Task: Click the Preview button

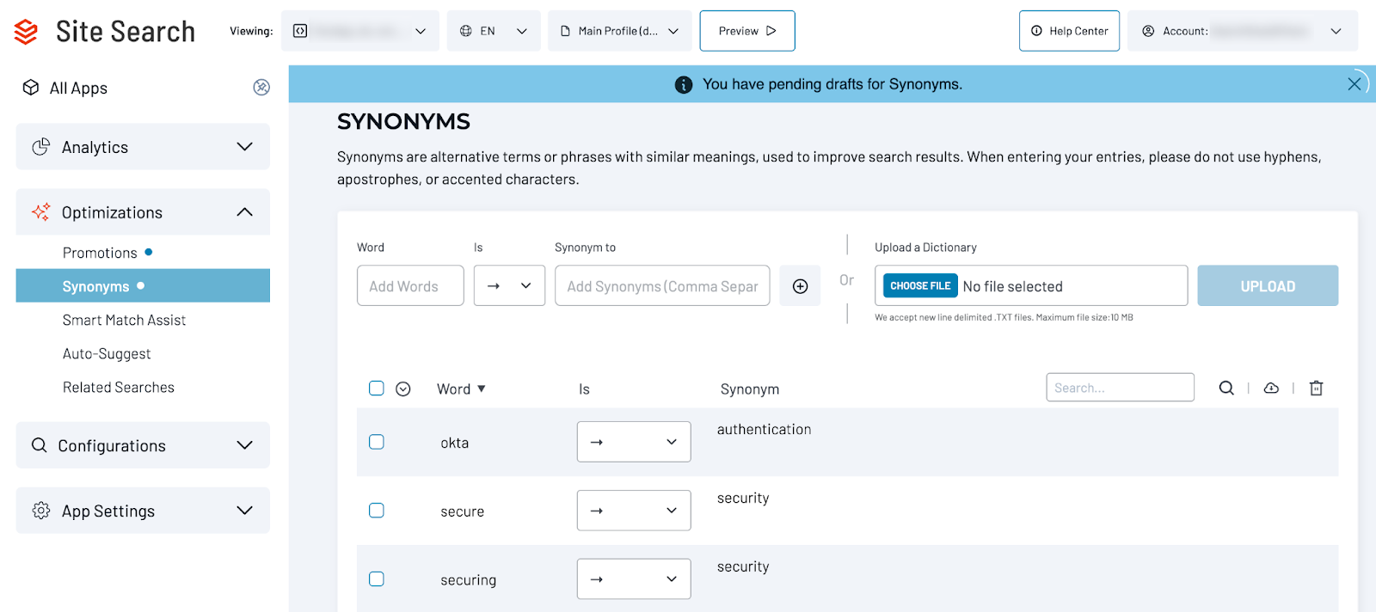Action: point(747,31)
